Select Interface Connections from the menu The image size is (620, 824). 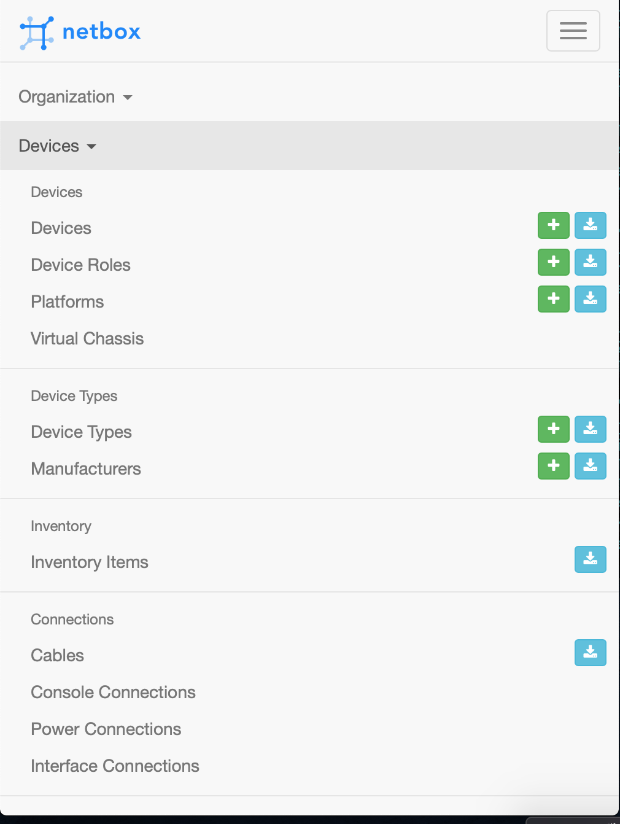tap(114, 766)
